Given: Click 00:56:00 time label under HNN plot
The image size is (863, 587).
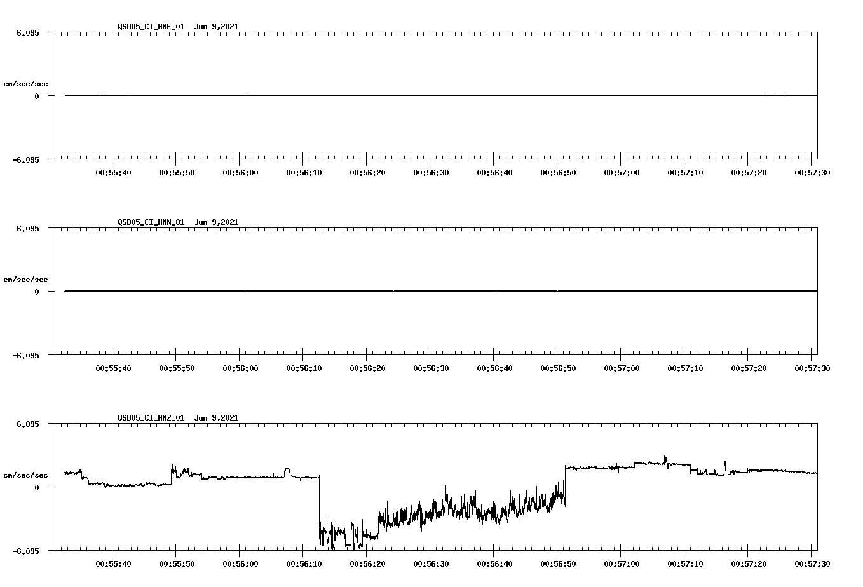Looking at the screenshot, I should click(240, 368).
